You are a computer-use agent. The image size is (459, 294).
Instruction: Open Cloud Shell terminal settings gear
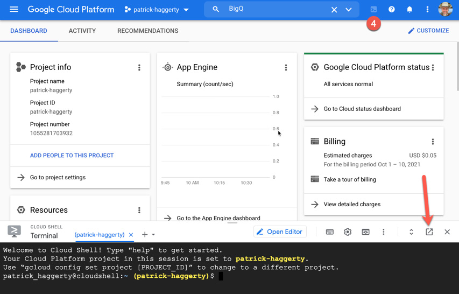click(x=348, y=232)
